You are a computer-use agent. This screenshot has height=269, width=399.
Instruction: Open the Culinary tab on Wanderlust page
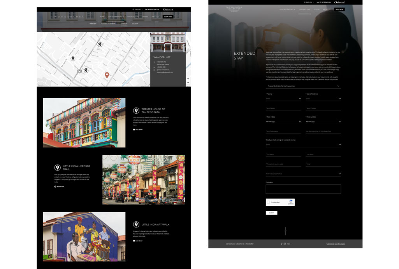135,24
